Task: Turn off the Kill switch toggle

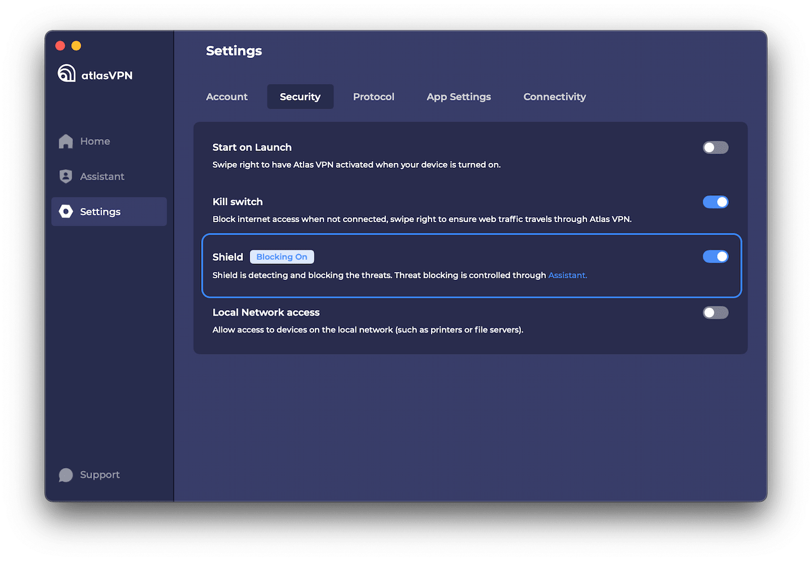Action: click(715, 202)
